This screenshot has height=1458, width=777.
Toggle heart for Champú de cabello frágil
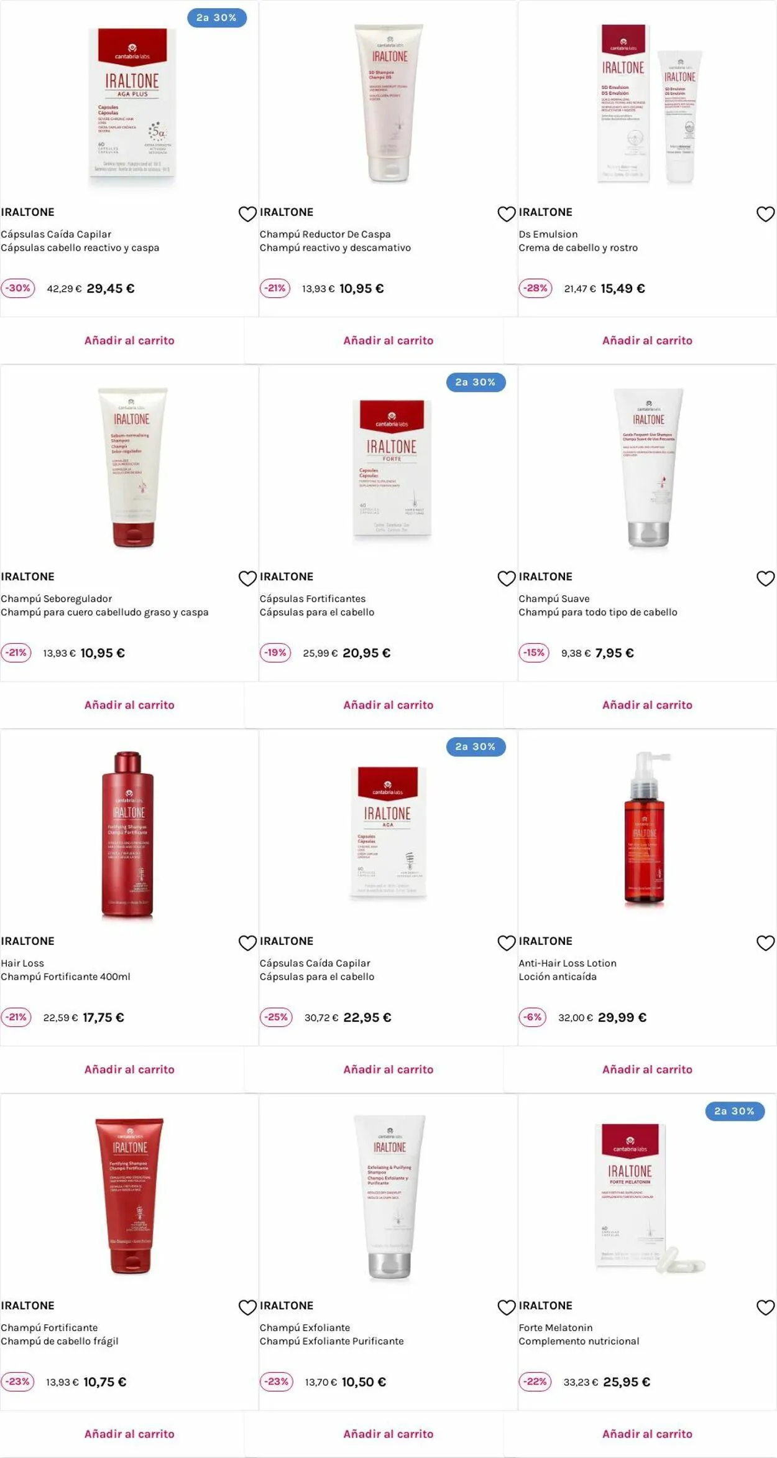click(247, 1307)
